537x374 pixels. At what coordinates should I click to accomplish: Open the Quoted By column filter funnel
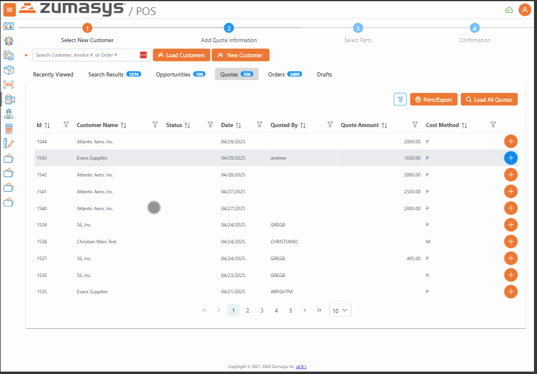330,125
